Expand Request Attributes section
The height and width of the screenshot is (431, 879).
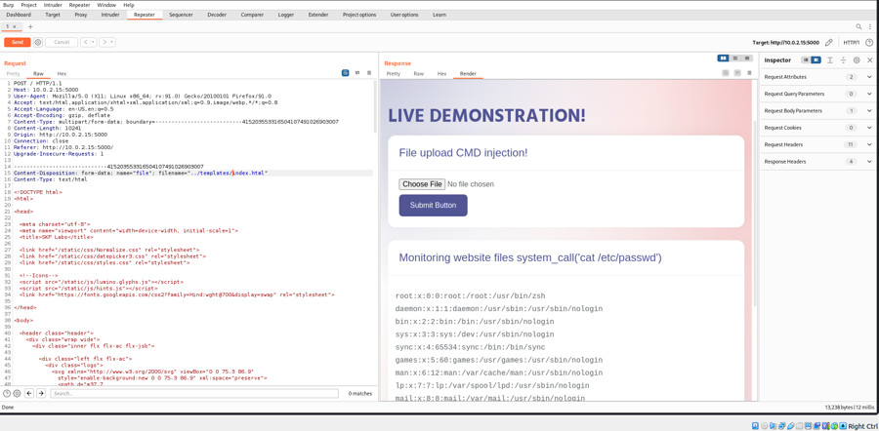click(869, 77)
